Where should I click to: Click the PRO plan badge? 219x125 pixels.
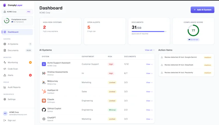(29, 12)
